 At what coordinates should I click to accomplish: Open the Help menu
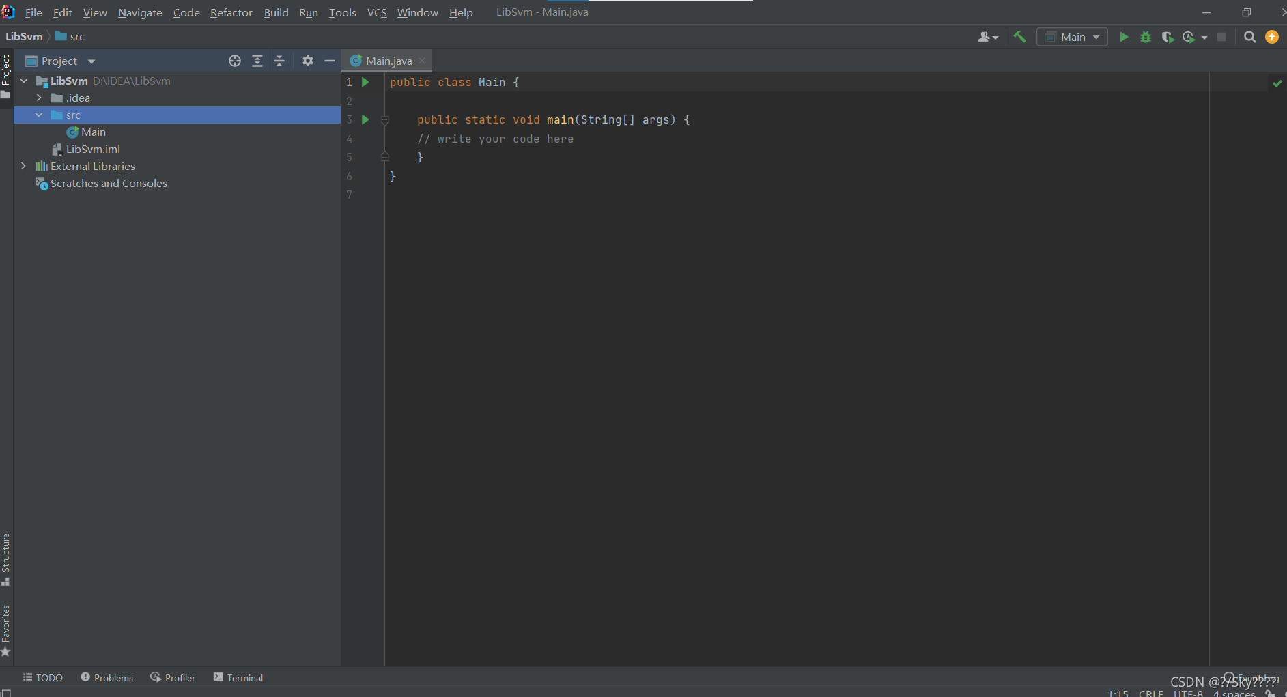(x=461, y=12)
